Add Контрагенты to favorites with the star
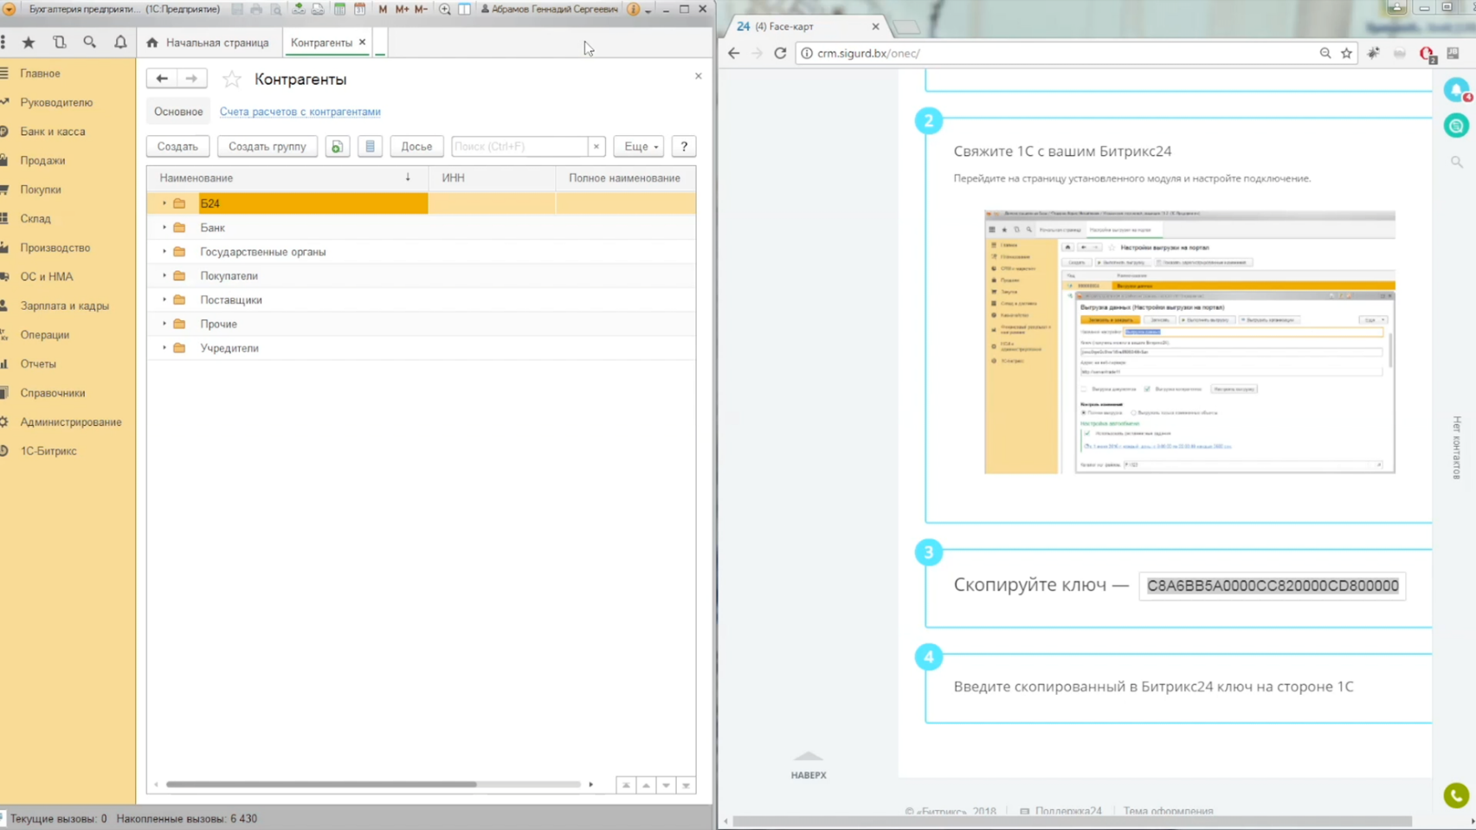This screenshot has height=830, width=1476. [231, 80]
